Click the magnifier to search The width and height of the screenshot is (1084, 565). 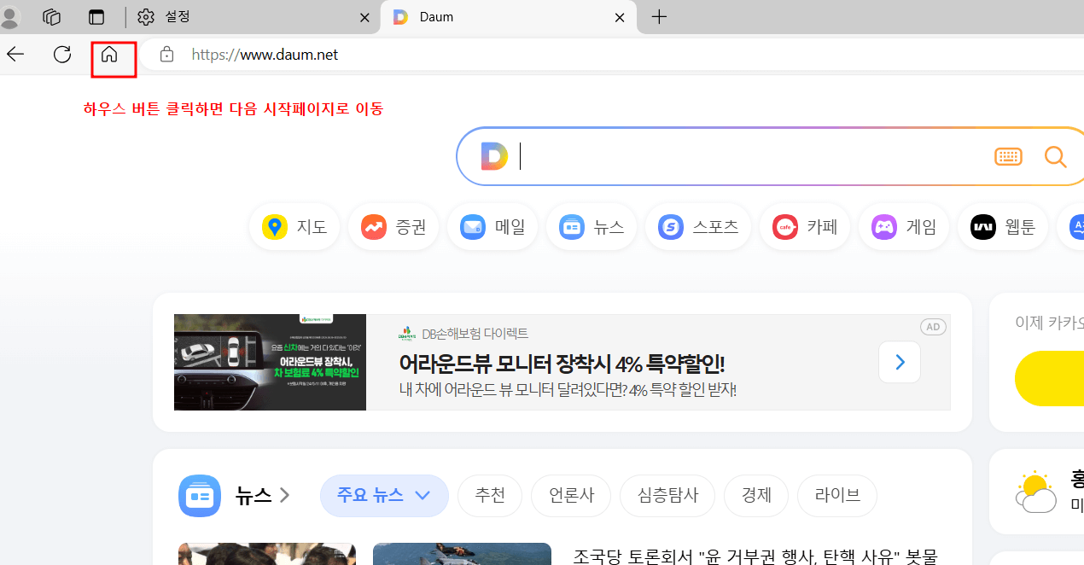(x=1055, y=156)
